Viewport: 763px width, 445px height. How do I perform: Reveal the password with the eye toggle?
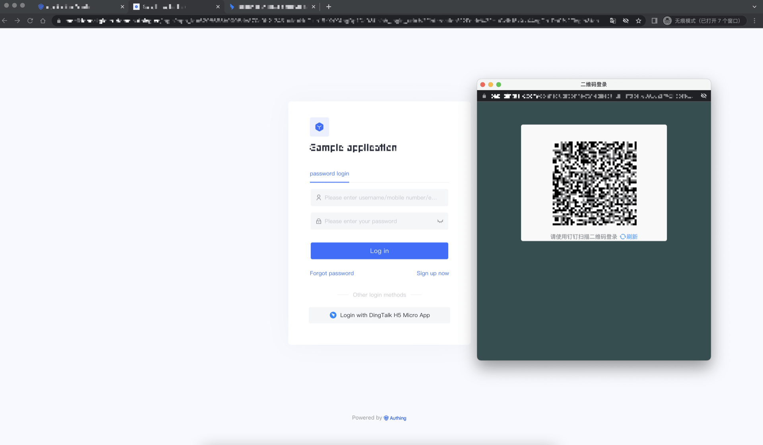440,221
